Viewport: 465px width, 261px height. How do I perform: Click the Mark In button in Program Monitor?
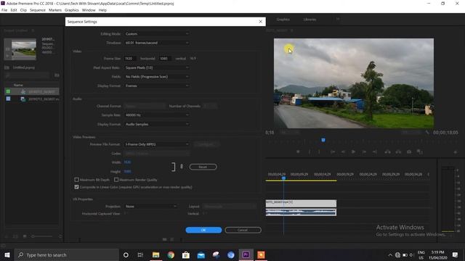[310, 152]
